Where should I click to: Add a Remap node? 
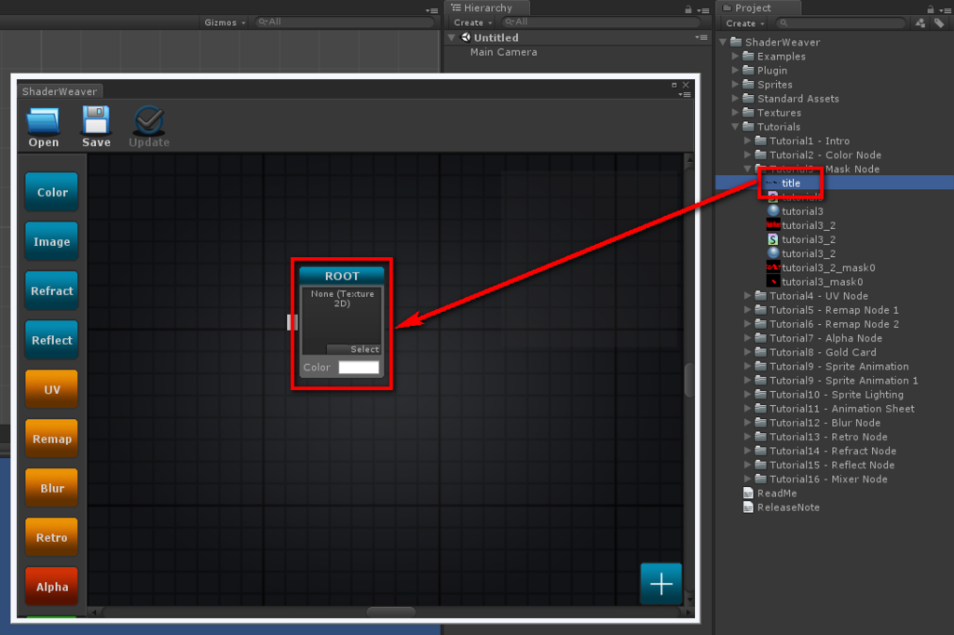click(52, 439)
